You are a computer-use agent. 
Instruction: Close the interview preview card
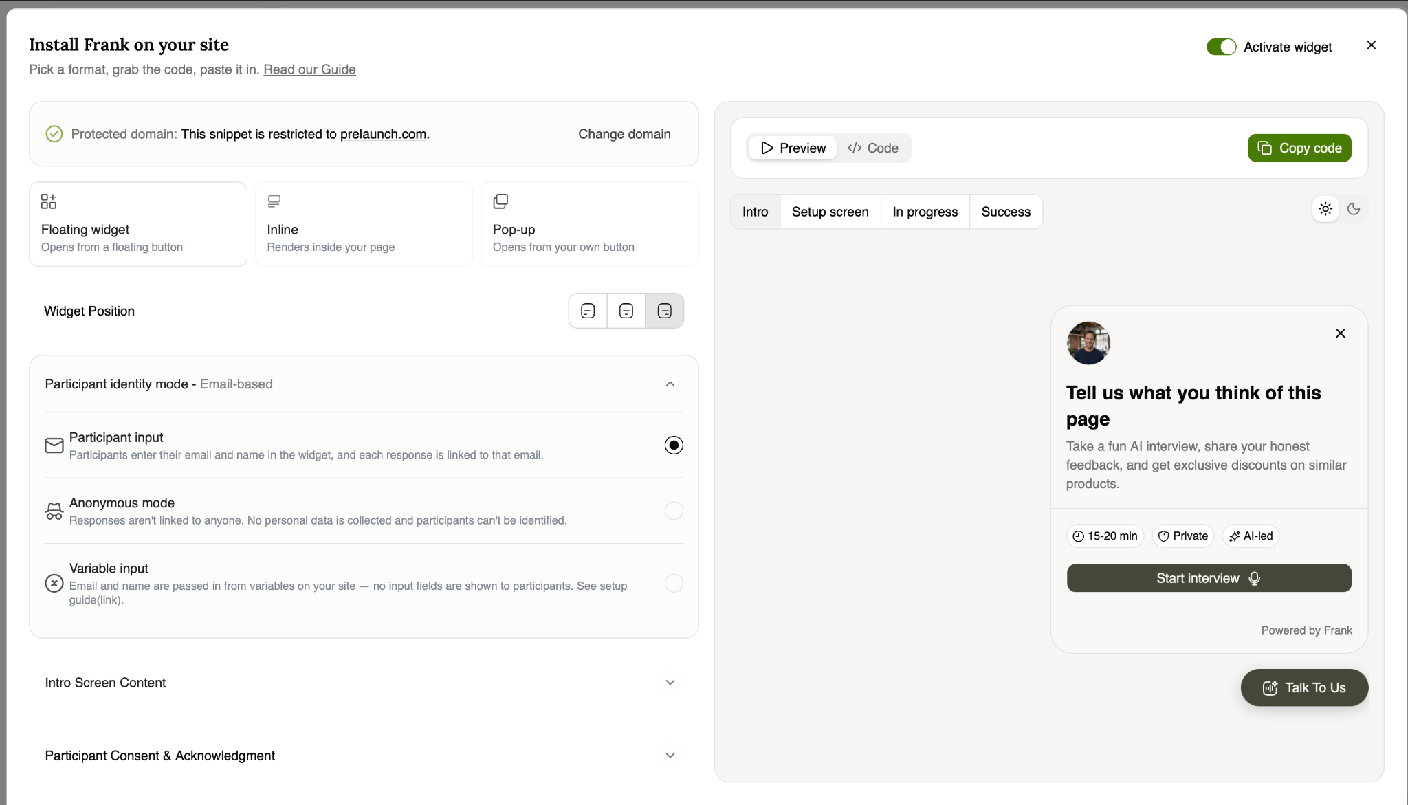tap(1341, 333)
